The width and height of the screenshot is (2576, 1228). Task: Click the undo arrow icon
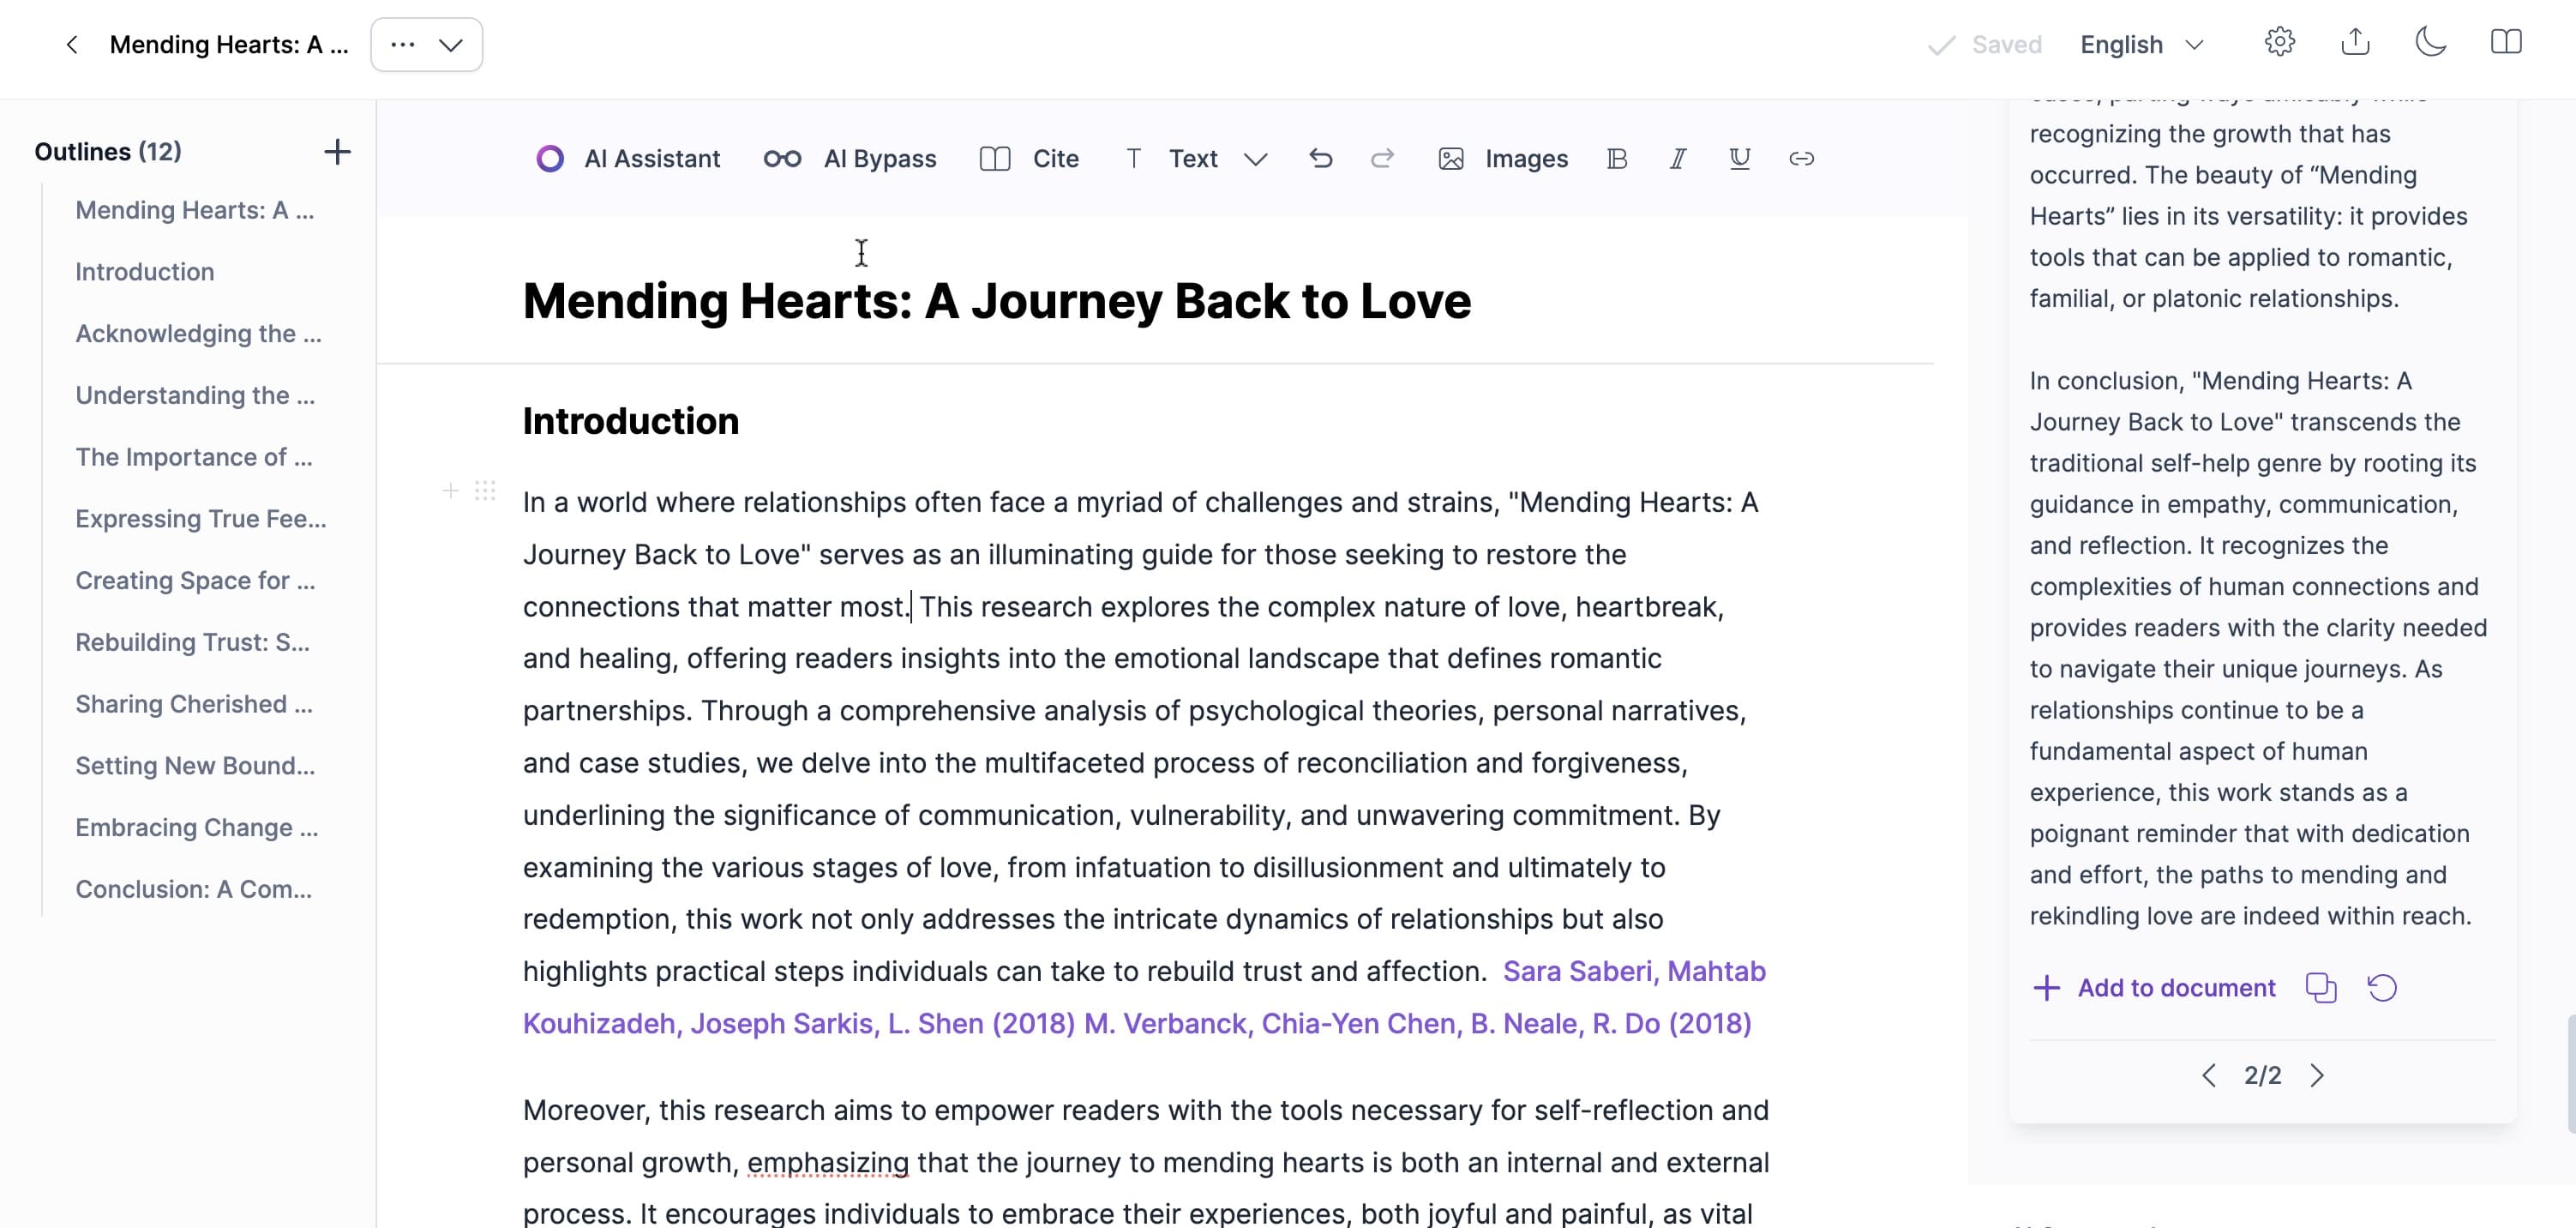1321,158
